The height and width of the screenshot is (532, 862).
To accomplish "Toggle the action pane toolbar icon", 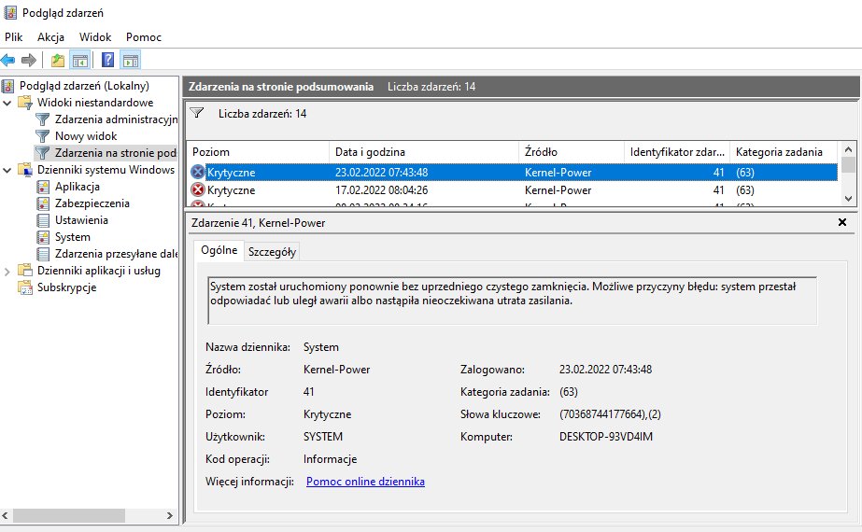I will point(131,60).
